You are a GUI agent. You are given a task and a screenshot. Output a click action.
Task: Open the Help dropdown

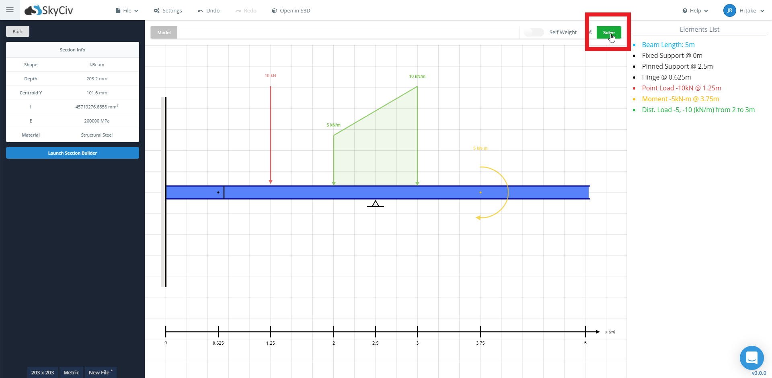tap(695, 10)
